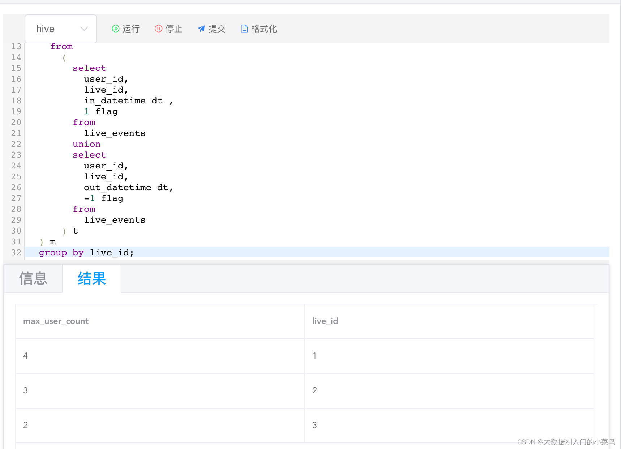This screenshot has height=449, width=621.
Task: Click 'in_datetime dt' on line 18
Action: pos(123,101)
